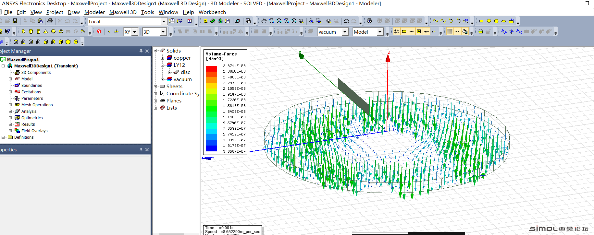The width and height of the screenshot is (594, 235).
Task: Draw a line with the line tool
Action: click(435, 21)
